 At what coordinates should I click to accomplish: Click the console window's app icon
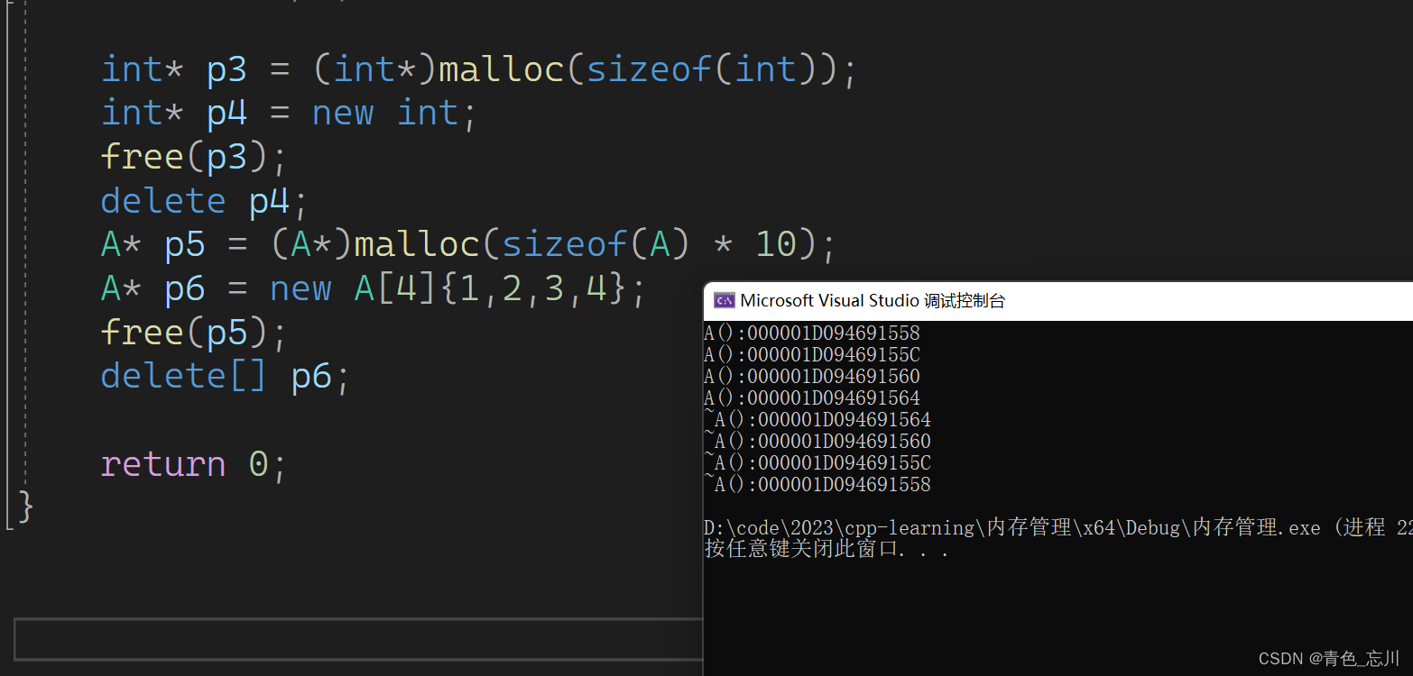(x=724, y=301)
